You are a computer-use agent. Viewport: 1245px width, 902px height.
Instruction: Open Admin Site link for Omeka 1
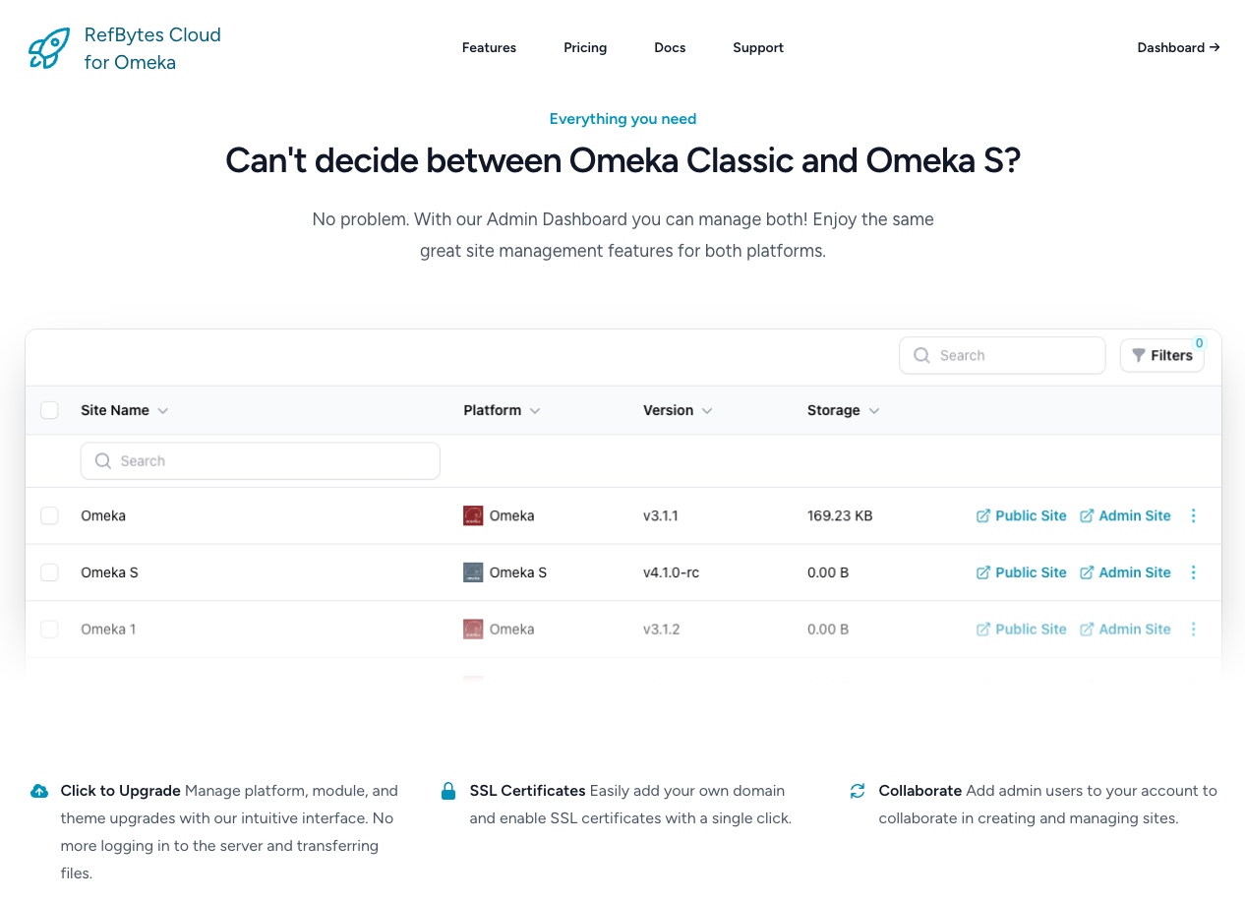(1125, 630)
